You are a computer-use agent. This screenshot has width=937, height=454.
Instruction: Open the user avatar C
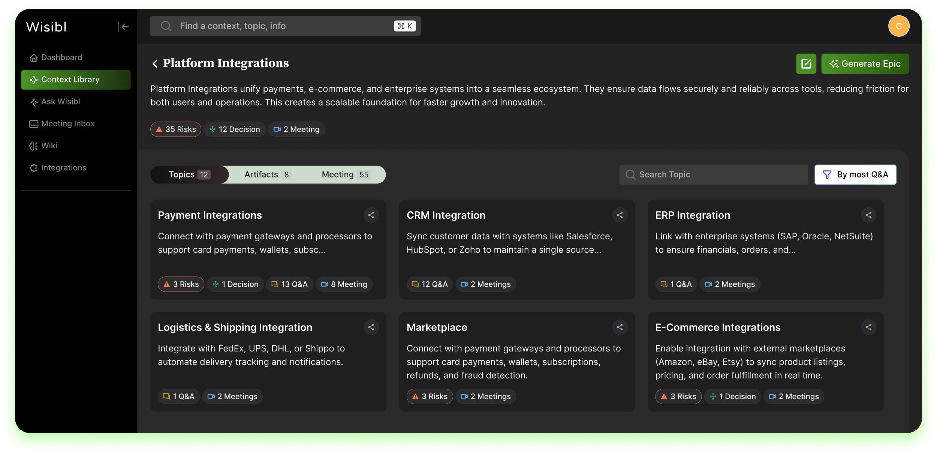point(898,26)
